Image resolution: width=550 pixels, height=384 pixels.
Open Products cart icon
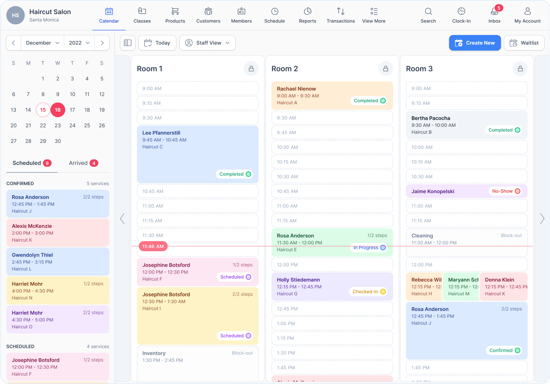click(x=175, y=11)
